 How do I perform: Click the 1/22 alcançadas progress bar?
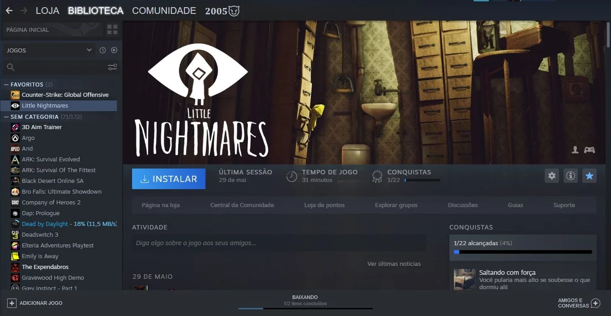pos(523,252)
